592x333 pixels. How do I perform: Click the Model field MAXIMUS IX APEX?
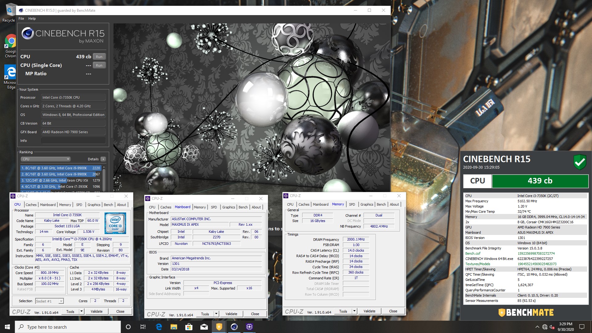[x=200, y=224]
